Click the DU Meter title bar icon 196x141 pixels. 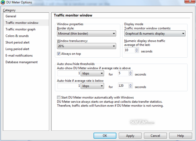click(x=3, y=2)
